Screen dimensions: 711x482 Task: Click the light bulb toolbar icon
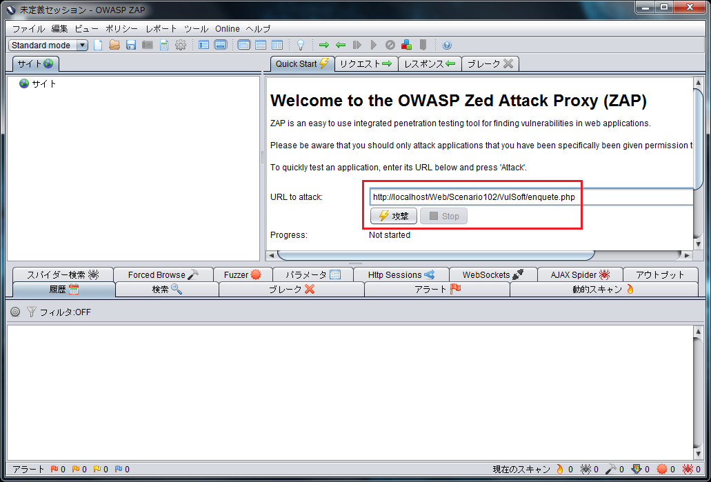pyautogui.click(x=300, y=45)
